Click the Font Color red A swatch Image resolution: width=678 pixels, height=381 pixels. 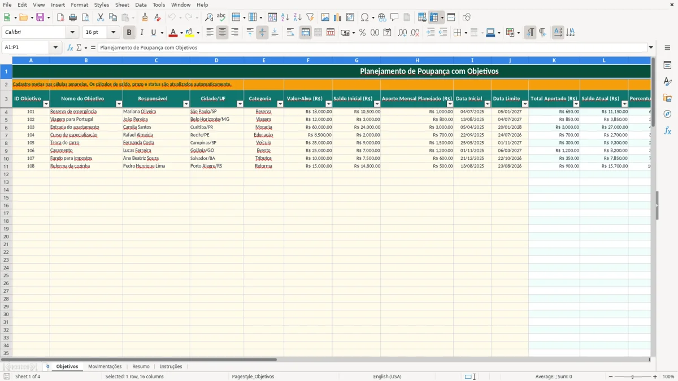pos(173,33)
